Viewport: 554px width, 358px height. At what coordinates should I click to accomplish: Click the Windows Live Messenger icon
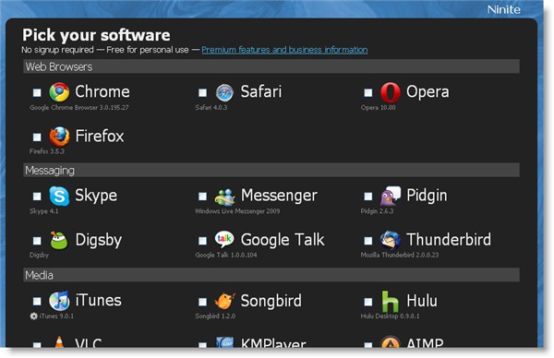(224, 197)
